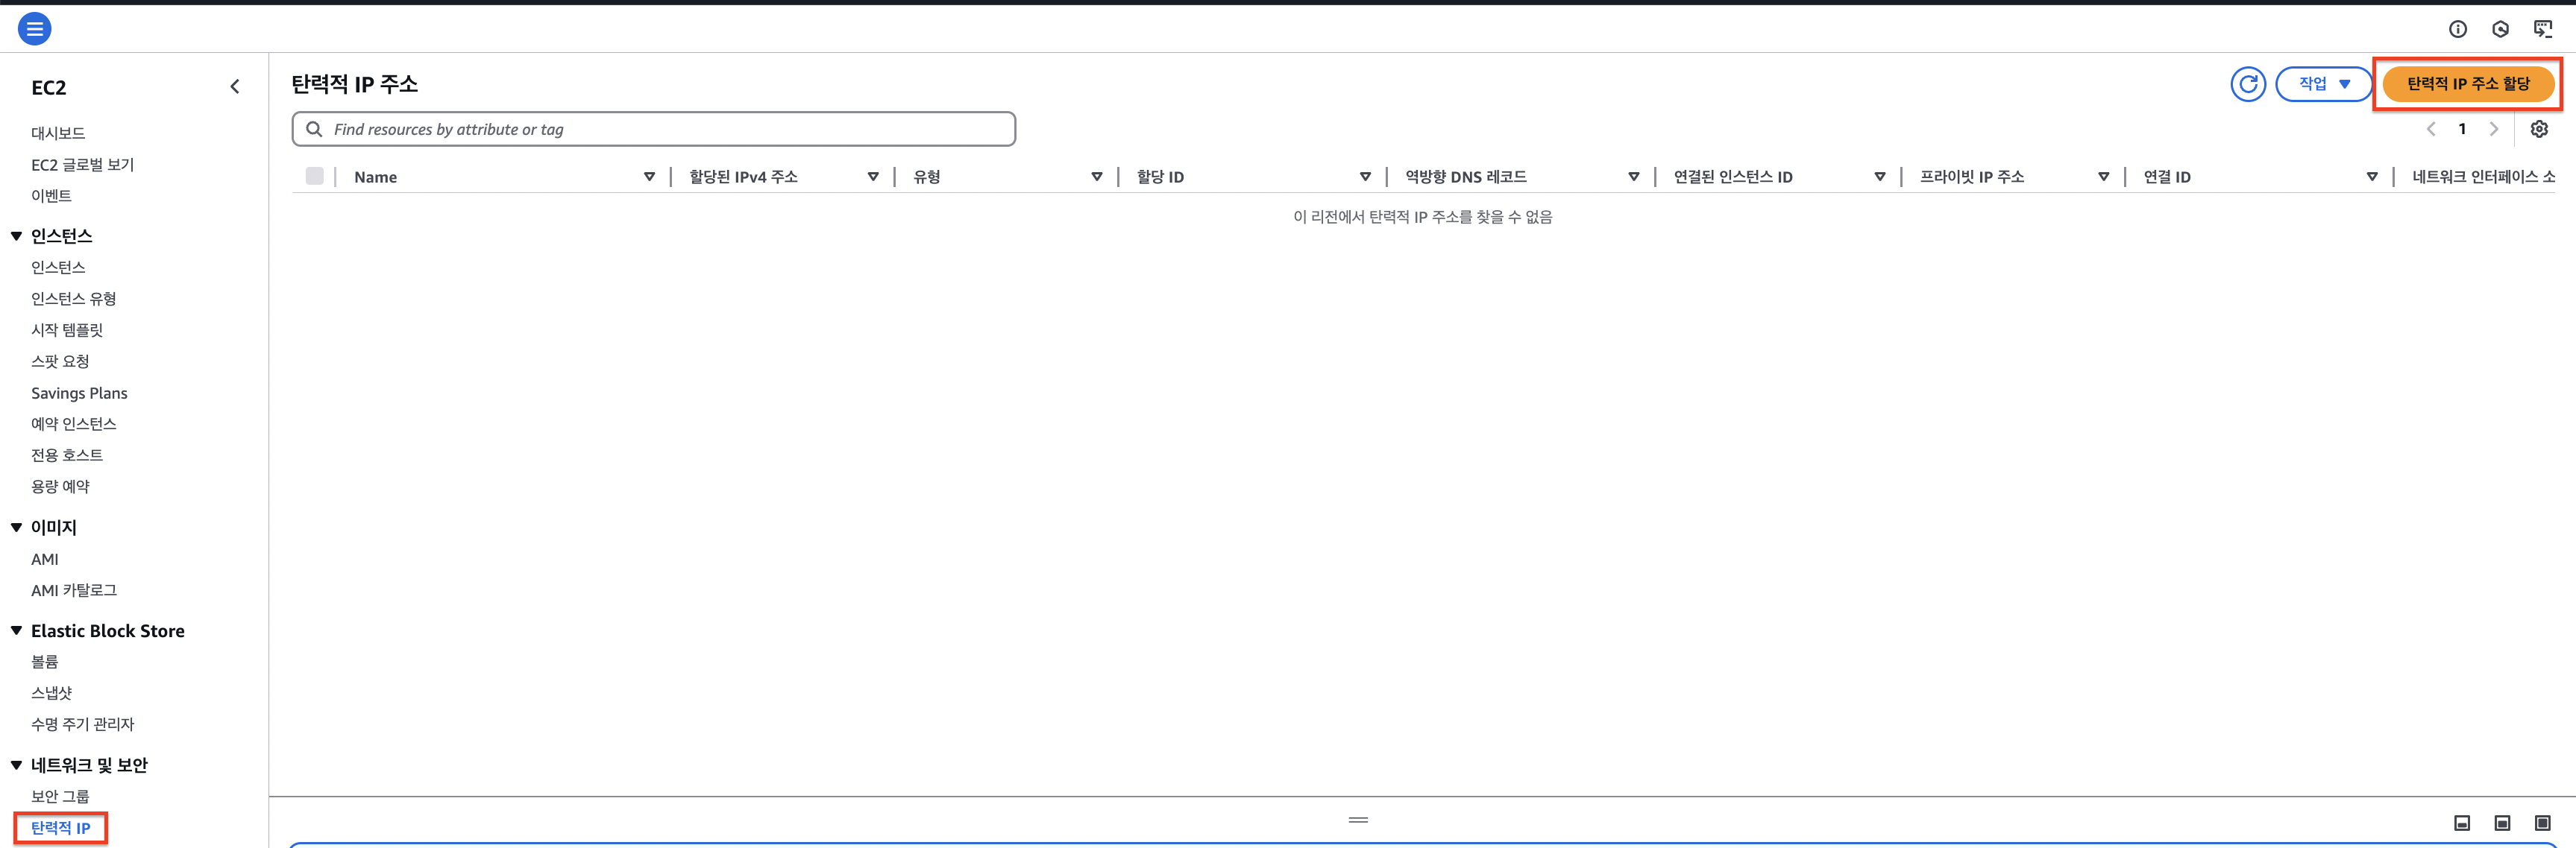This screenshot has width=2576, height=848.
Task: Sort by the 할당 ID column arrow
Action: [x=1364, y=177]
